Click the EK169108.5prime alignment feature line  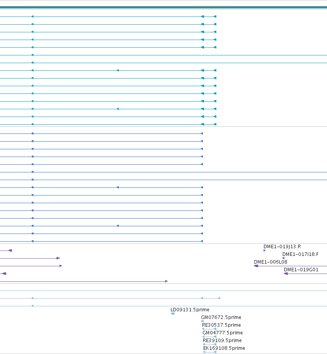210,352
